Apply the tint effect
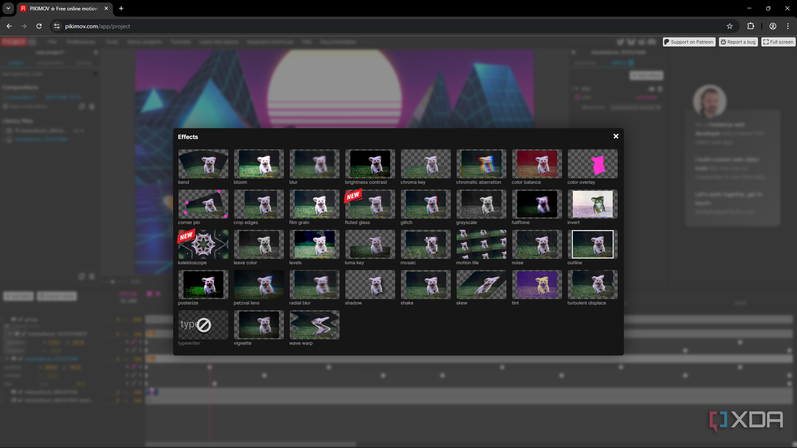The width and height of the screenshot is (797, 448). (x=537, y=285)
